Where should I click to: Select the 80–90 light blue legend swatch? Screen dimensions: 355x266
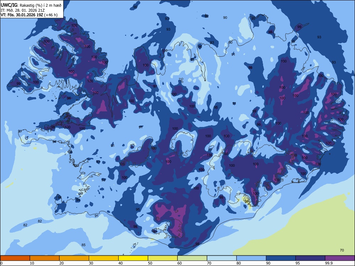point(251,258)
